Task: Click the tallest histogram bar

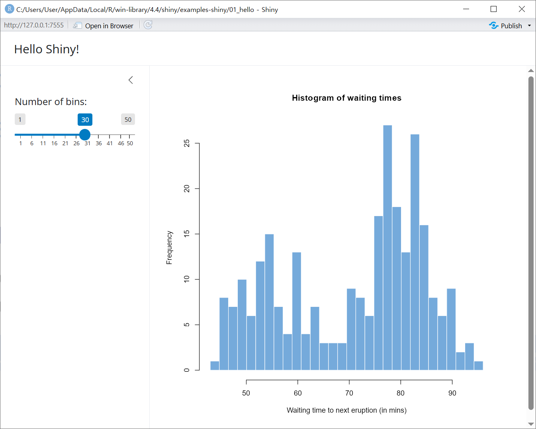Action: tap(387, 247)
